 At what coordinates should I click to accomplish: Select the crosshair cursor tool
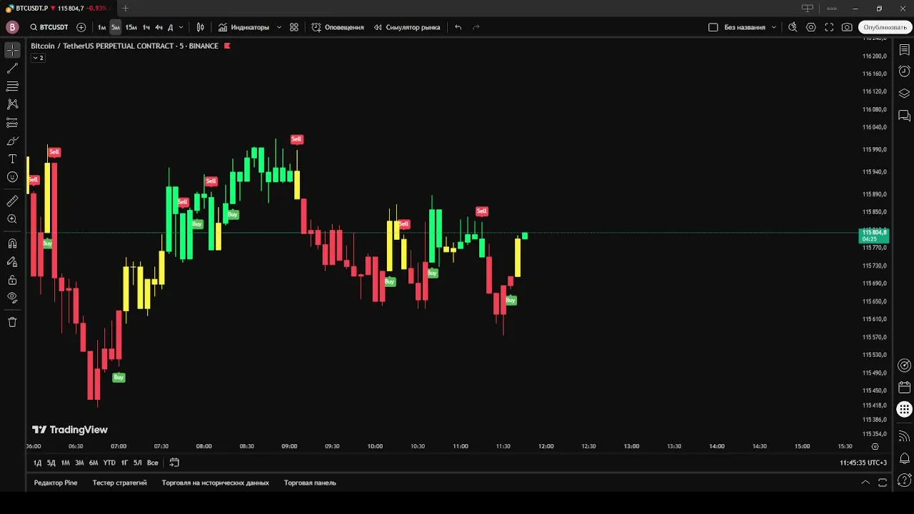(x=12, y=50)
